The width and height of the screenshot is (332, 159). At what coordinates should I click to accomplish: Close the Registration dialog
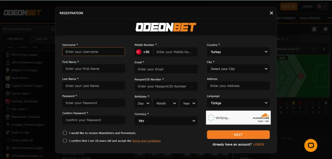tap(271, 13)
